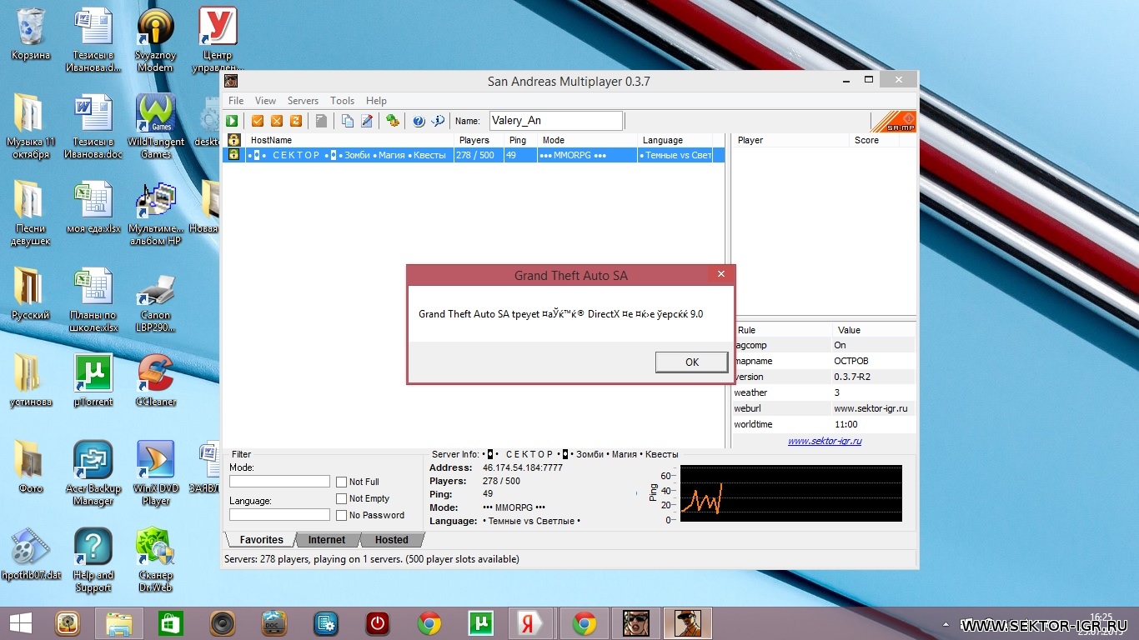Select the Фото folder on desktop
1139x640 pixels.
(31, 467)
